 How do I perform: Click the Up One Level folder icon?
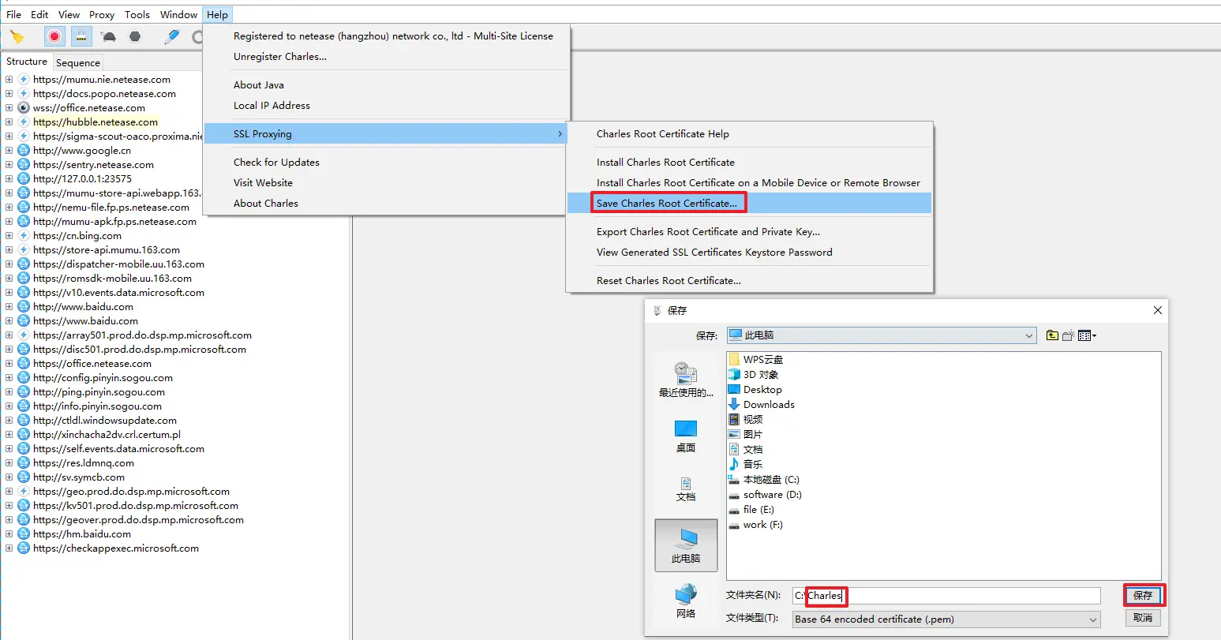click(1052, 335)
